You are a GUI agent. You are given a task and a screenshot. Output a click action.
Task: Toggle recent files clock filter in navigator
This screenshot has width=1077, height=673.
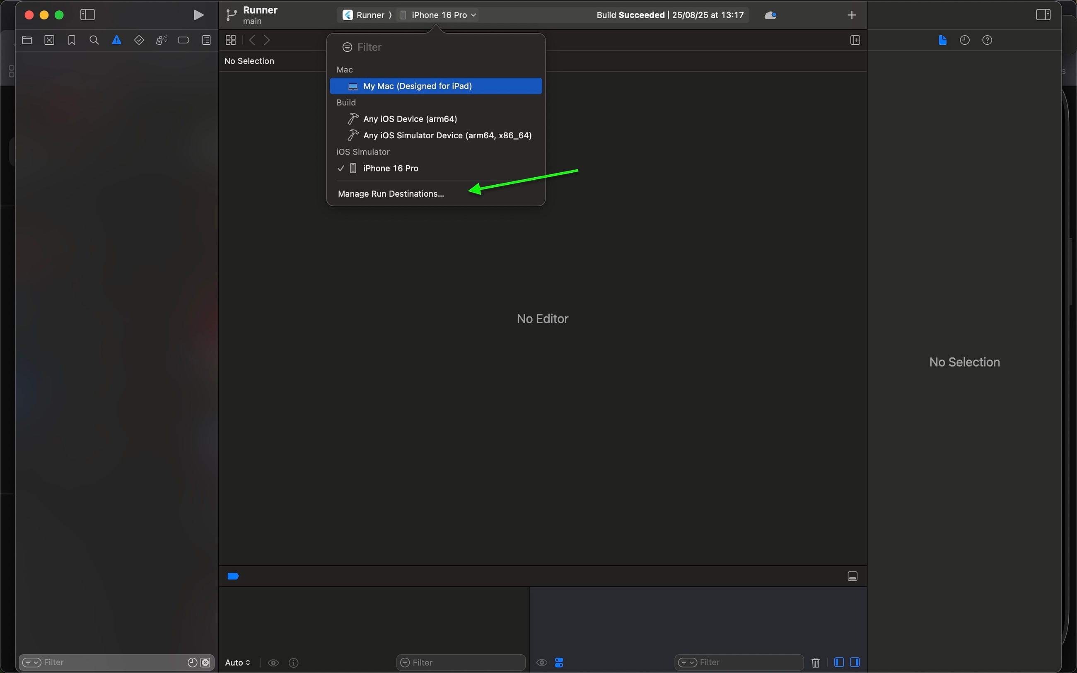[192, 662]
